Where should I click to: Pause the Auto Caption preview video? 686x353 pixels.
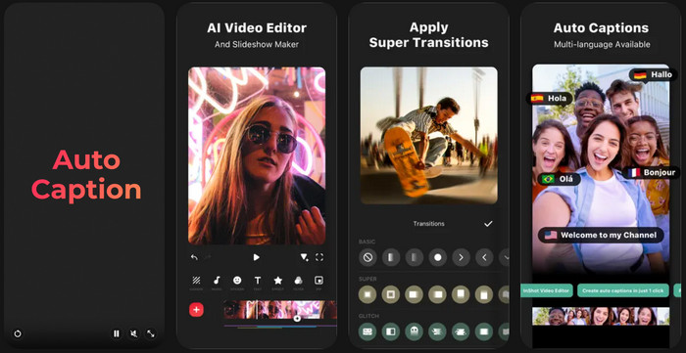pyautogui.click(x=117, y=333)
